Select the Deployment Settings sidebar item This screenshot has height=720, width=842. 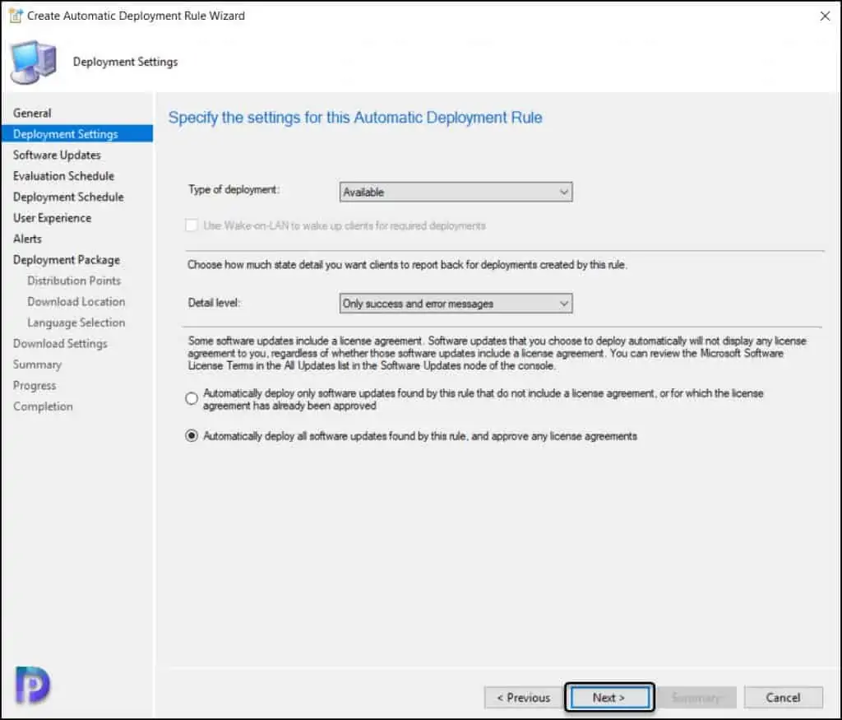pos(66,134)
